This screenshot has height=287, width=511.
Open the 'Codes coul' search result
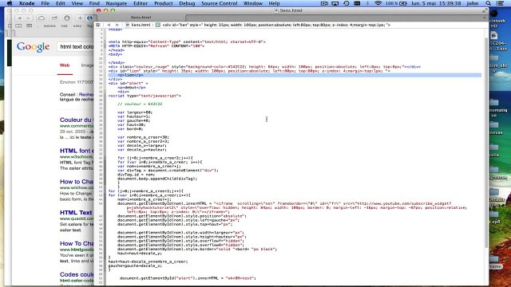tap(77, 274)
